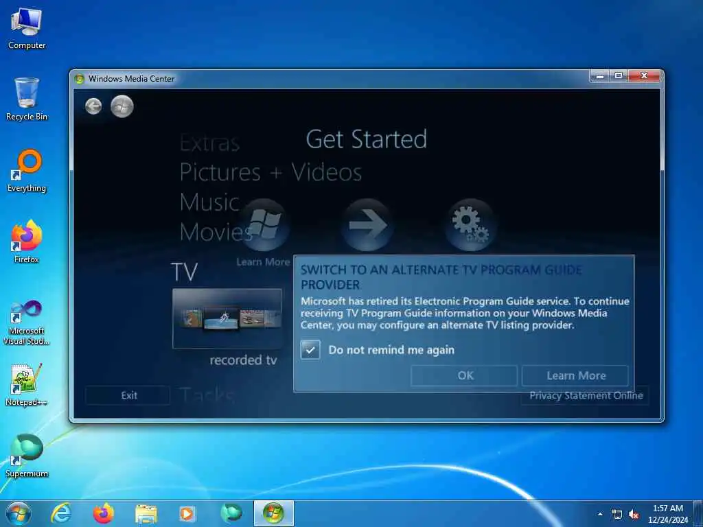Select the TV category heading
This screenshot has height=527, width=703.
[184, 272]
